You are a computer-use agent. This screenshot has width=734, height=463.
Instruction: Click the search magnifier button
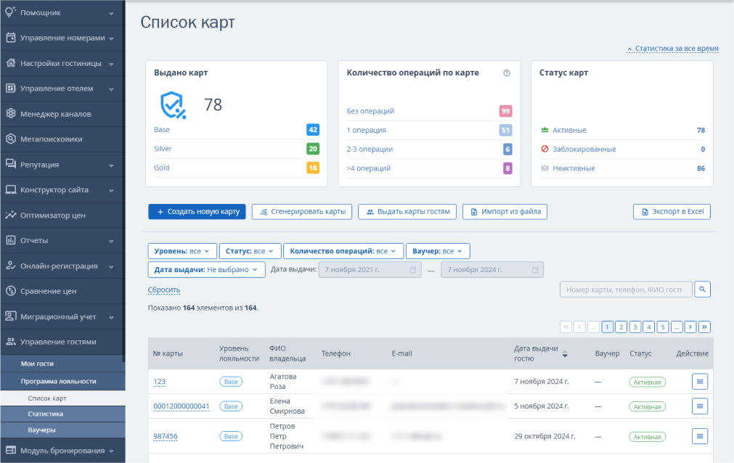click(702, 290)
